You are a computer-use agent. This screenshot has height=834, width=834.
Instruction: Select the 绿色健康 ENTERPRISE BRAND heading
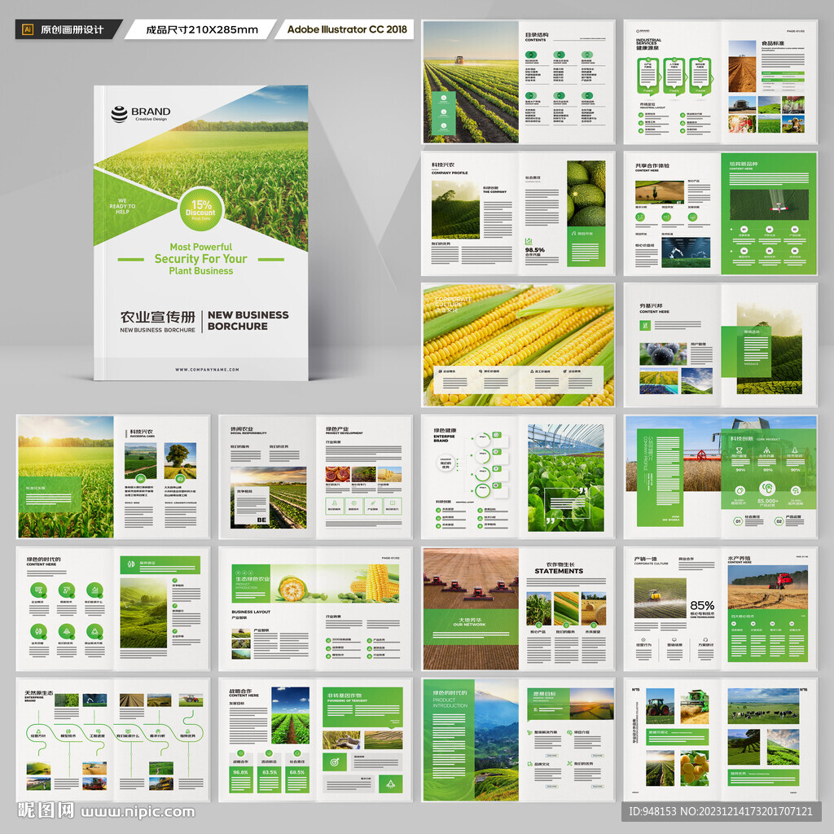[444, 435]
